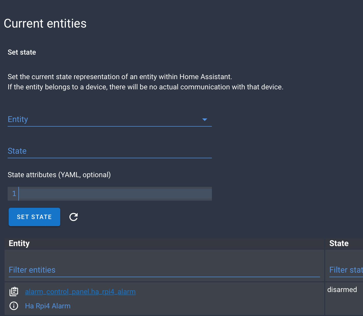The height and width of the screenshot is (316, 363).
Task: Focus the State input field
Action: pyautogui.click(x=110, y=151)
